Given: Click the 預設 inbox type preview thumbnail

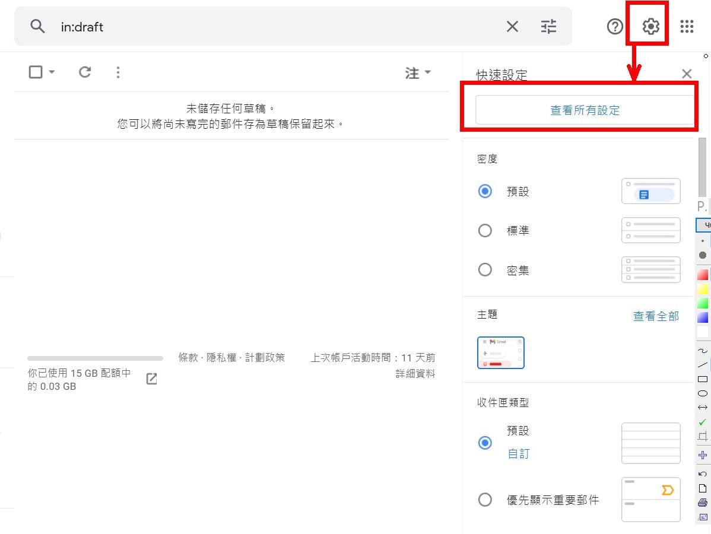Looking at the screenshot, I should click(x=650, y=443).
